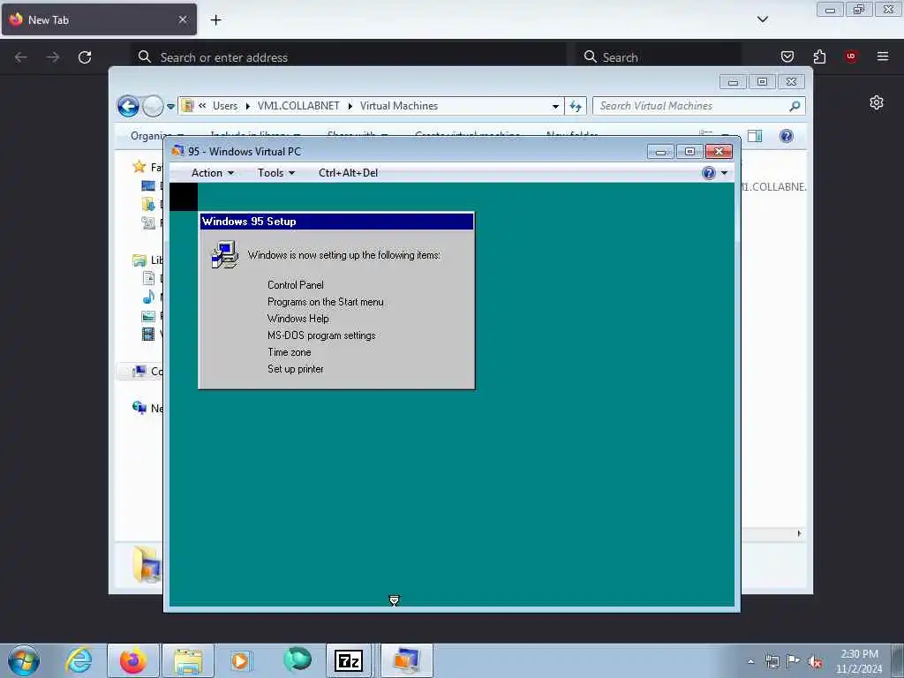Click the Firefox Search box
The width and height of the screenshot is (904, 678).
click(x=659, y=57)
